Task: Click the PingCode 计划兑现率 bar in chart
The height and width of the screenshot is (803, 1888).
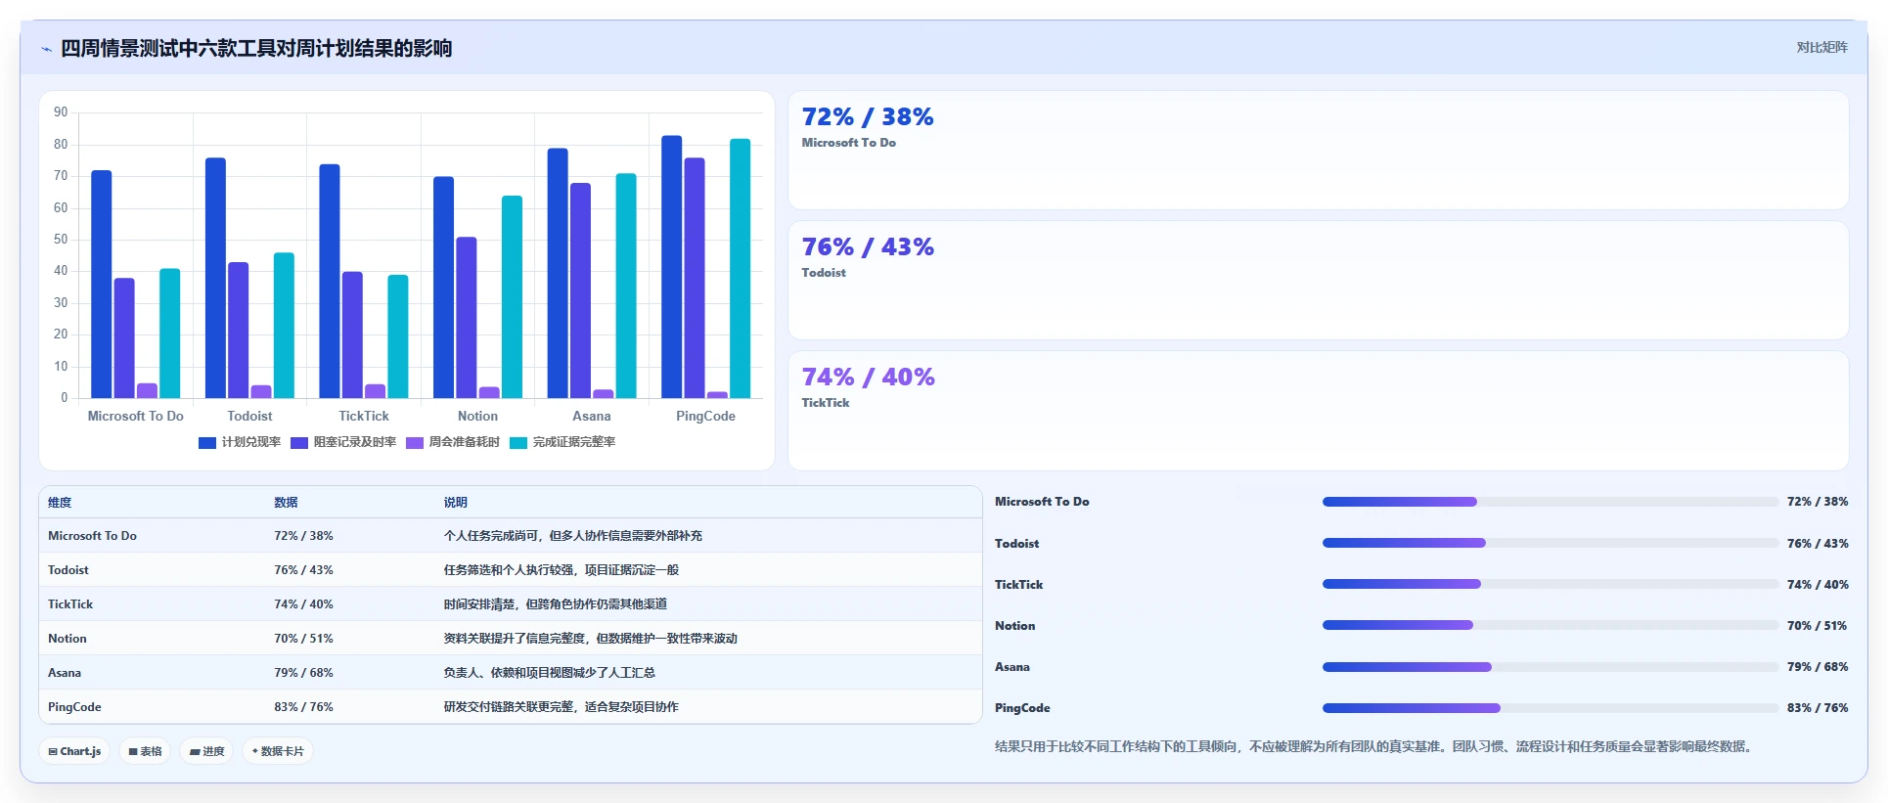Action: [671, 267]
